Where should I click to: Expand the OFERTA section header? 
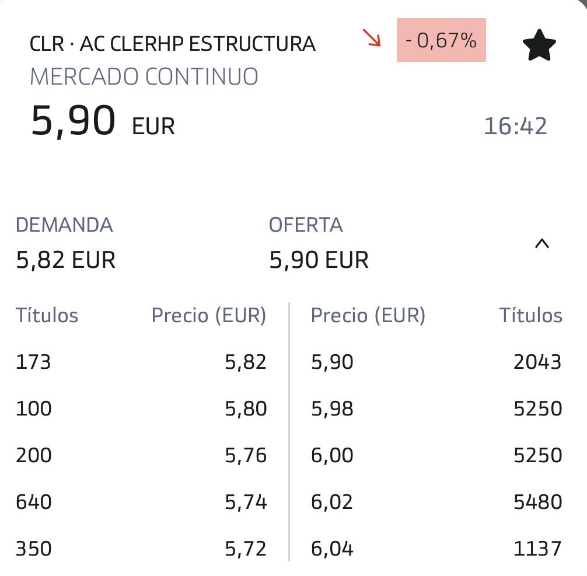[305, 224]
